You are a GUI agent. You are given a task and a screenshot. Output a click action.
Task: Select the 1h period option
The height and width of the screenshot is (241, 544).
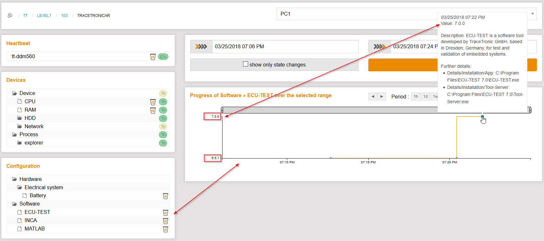point(416,97)
